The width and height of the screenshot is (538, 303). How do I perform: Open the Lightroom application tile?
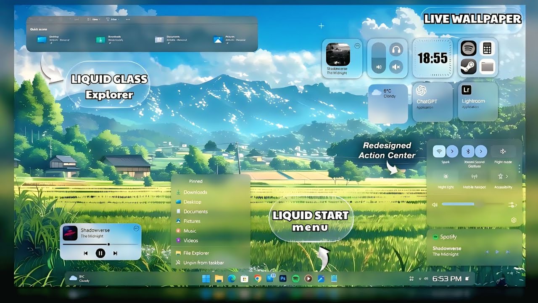click(478, 102)
